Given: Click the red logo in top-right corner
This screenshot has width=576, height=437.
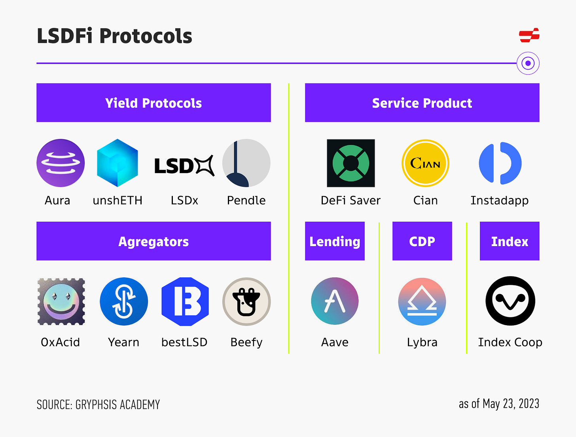Looking at the screenshot, I should [529, 35].
